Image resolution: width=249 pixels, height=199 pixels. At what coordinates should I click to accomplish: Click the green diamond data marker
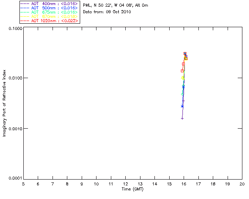coord(182,94)
